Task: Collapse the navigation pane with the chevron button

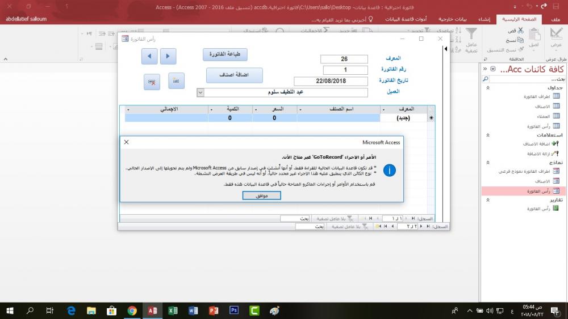Action: click(485, 69)
